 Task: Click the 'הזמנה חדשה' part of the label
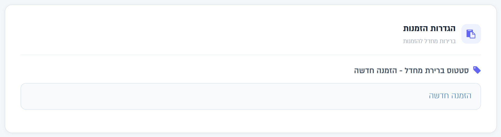coord(375,70)
